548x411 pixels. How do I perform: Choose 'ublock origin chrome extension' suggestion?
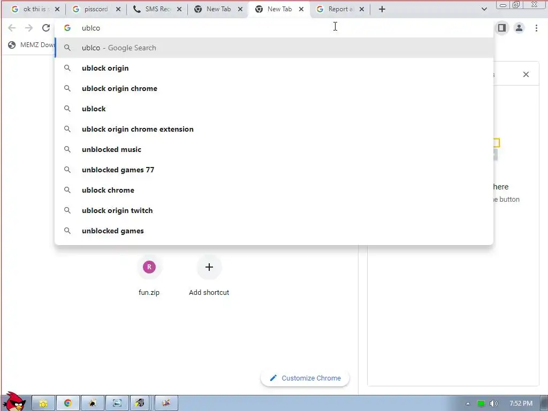[274, 129]
